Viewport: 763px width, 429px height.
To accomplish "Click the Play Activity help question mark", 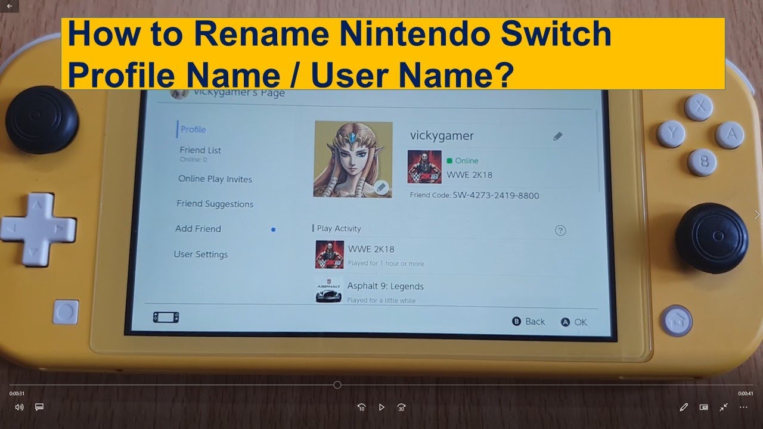I will (560, 231).
